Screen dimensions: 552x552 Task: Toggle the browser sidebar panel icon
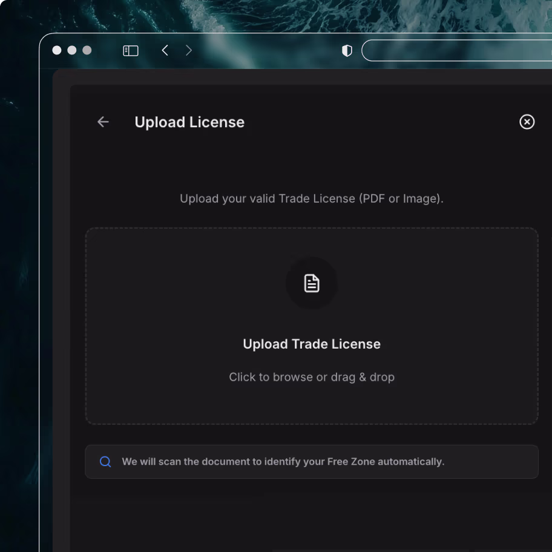[x=130, y=51]
